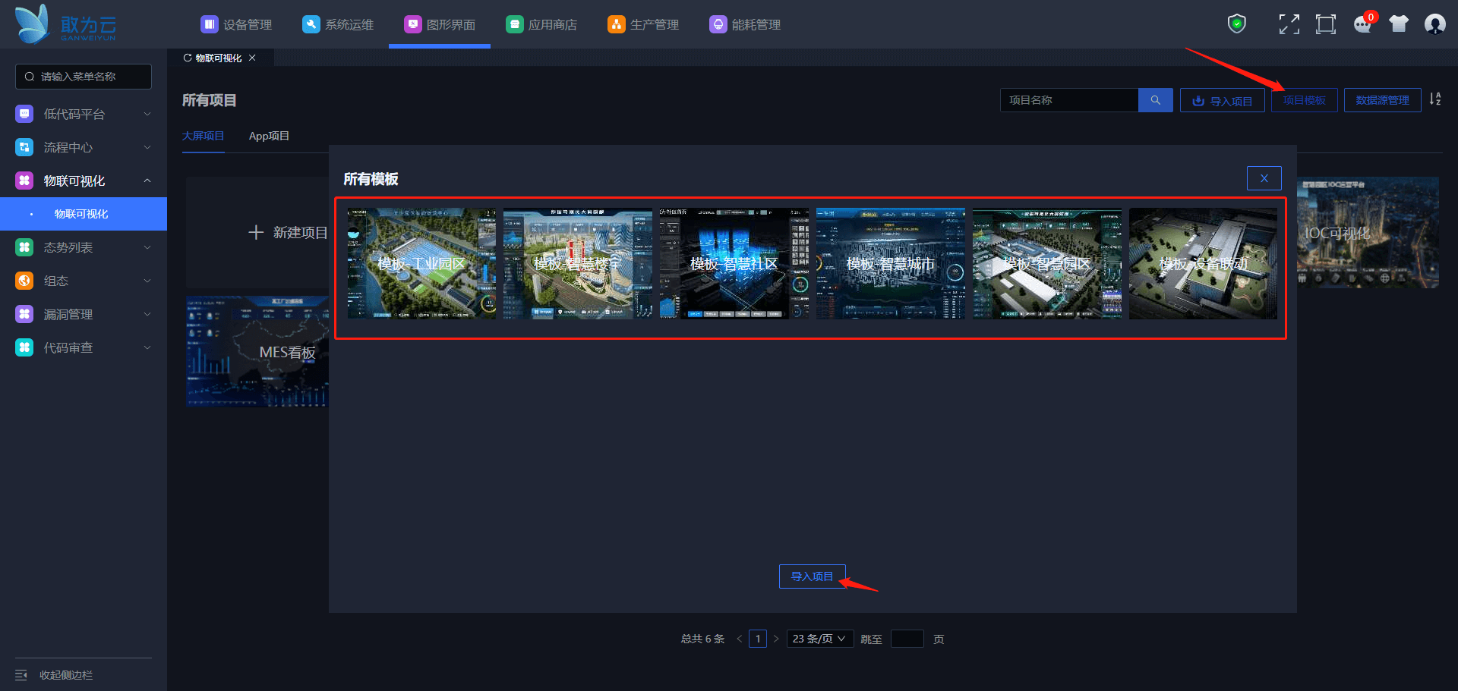This screenshot has width=1458, height=691.
Task: Click the 项目名称 search input field
Action: [1068, 100]
